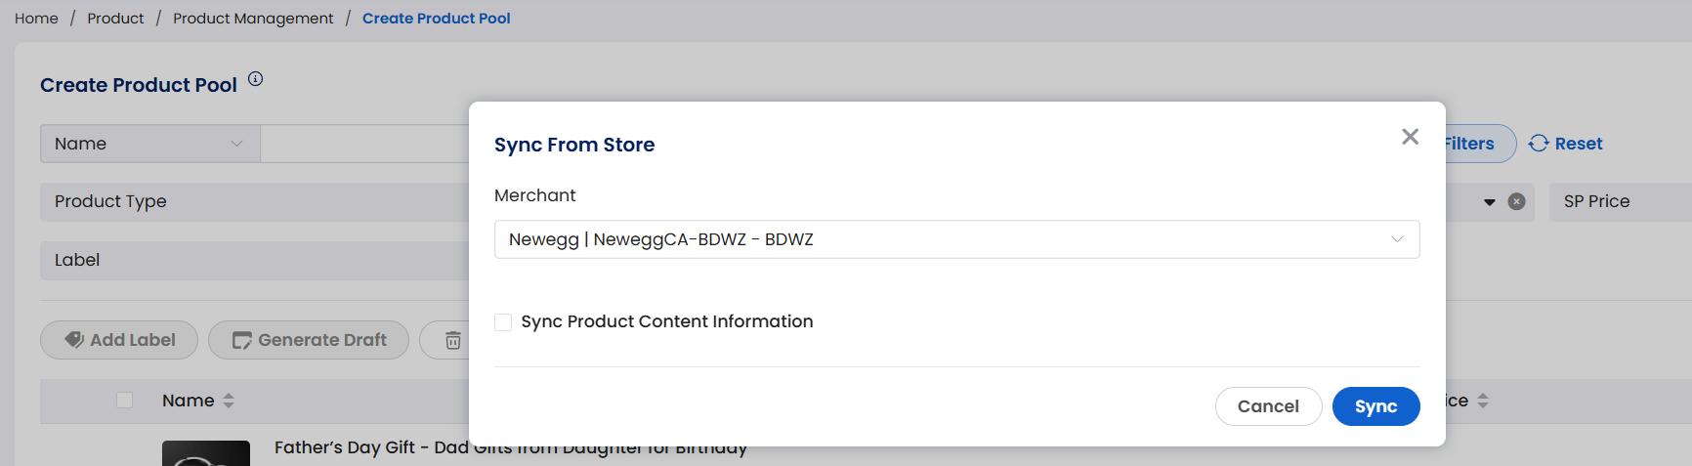Click the blue Sync button
This screenshot has height=466, width=1692.
point(1375,406)
